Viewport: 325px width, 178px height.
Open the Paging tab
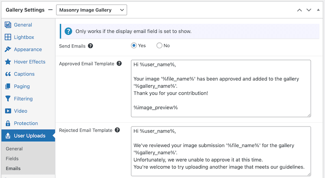pos(28,86)
